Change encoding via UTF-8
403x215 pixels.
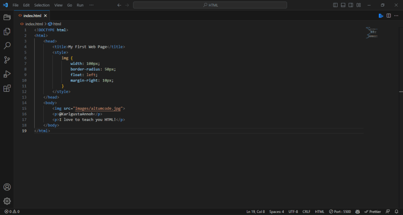click(293, 211)
